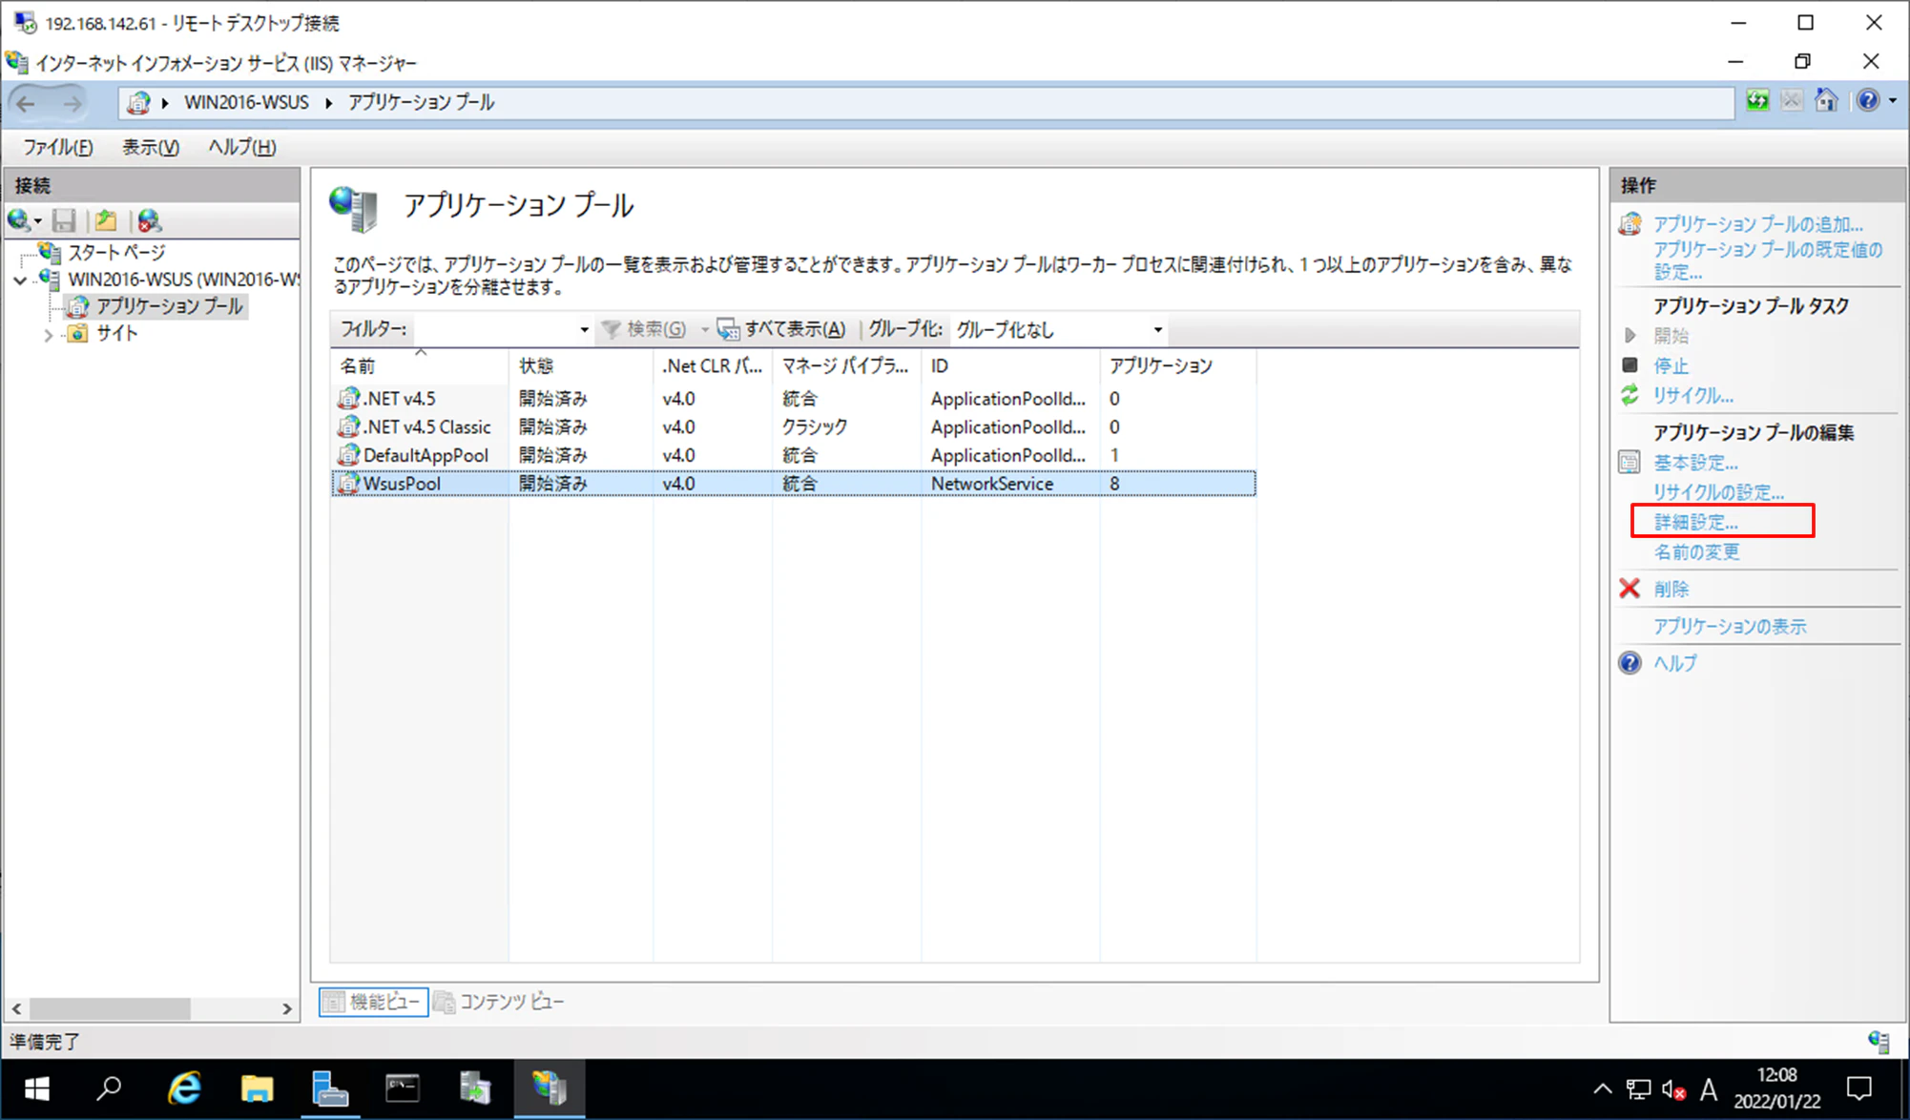Open the help icon in address bar
The image size is (1910, 1120).
point(1867,101)
